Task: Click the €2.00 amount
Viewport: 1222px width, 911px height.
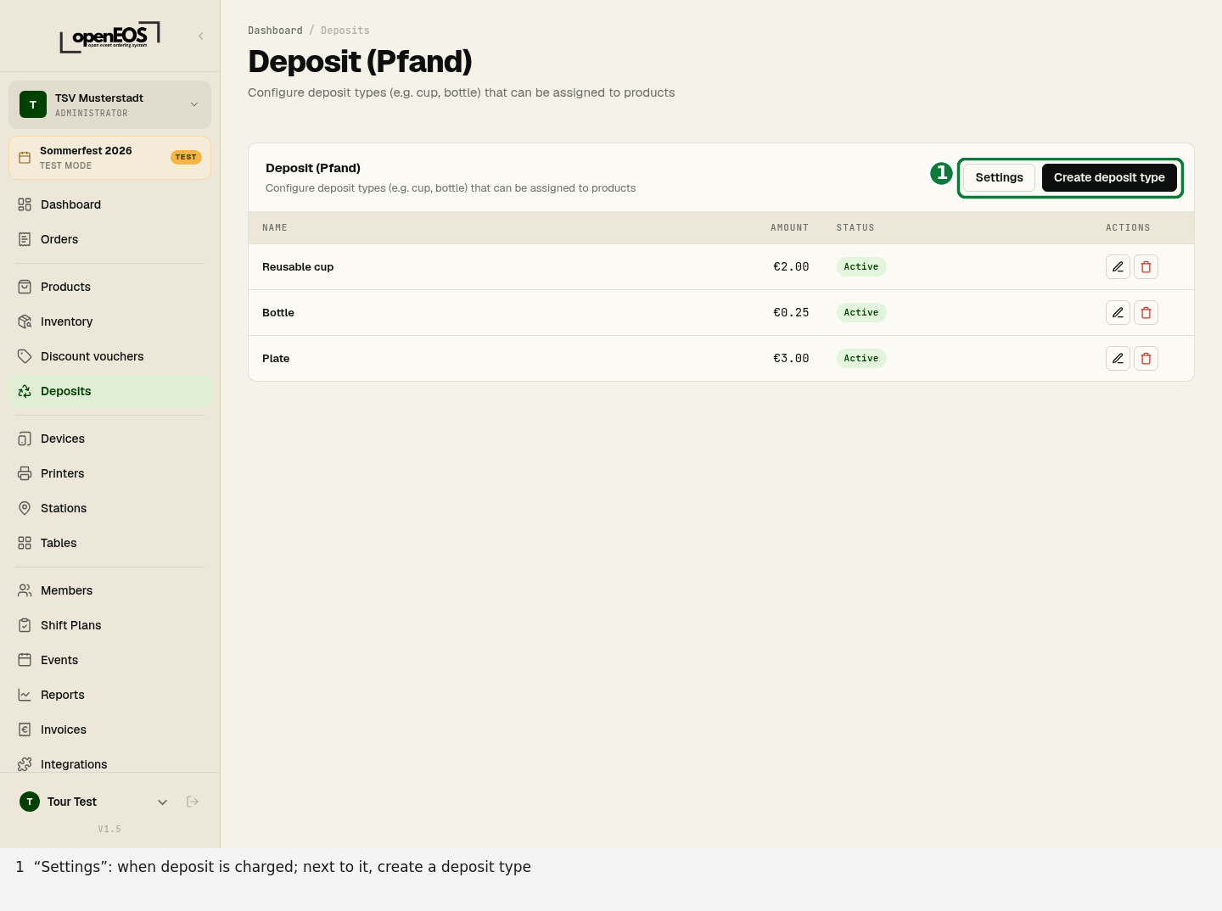Action: (x=791, y=267)
